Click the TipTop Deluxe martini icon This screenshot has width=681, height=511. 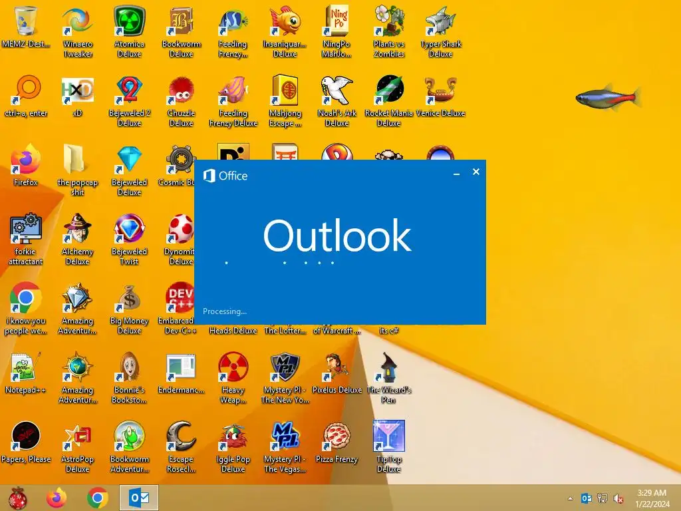[x=388, y=436]
